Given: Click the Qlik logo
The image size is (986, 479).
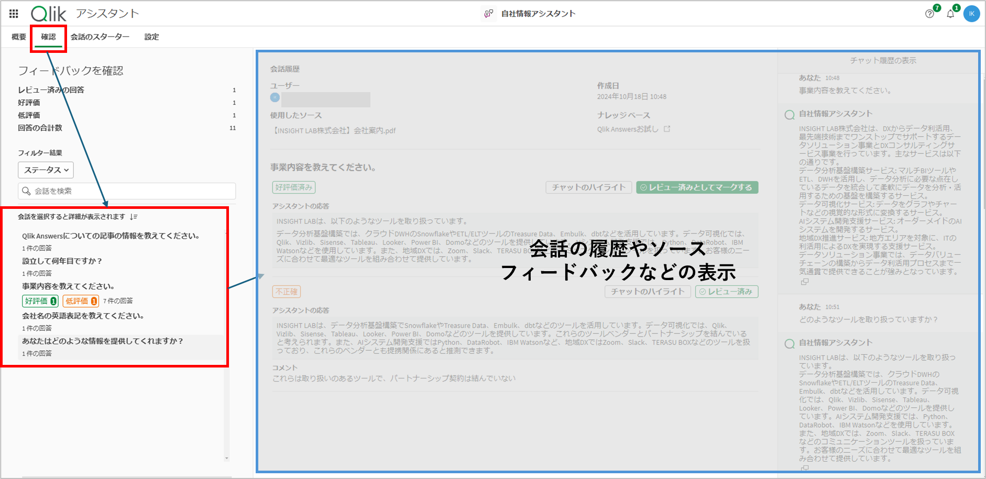Looking at the screenshot, I should 49,13.
